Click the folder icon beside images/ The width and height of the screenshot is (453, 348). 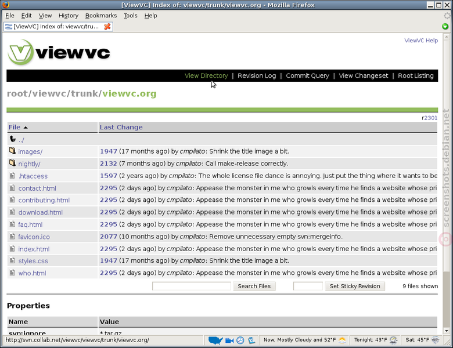[x=12, y=151]
